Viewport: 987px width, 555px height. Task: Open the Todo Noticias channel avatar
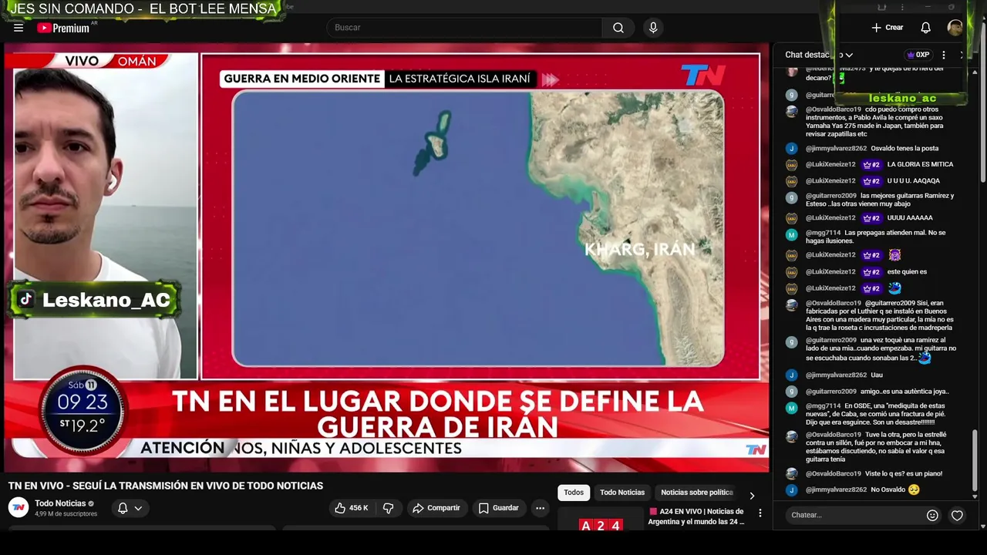pos(19,507)
